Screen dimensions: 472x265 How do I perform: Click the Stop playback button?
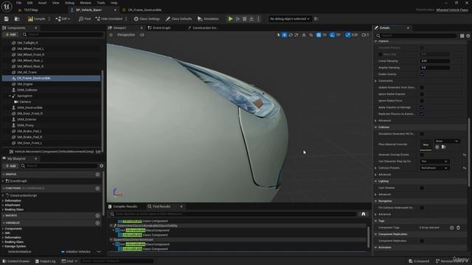[244, 19]
